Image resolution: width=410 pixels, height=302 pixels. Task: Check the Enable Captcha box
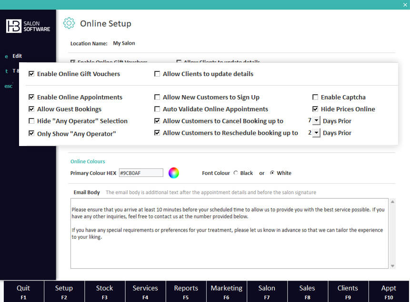315,97
